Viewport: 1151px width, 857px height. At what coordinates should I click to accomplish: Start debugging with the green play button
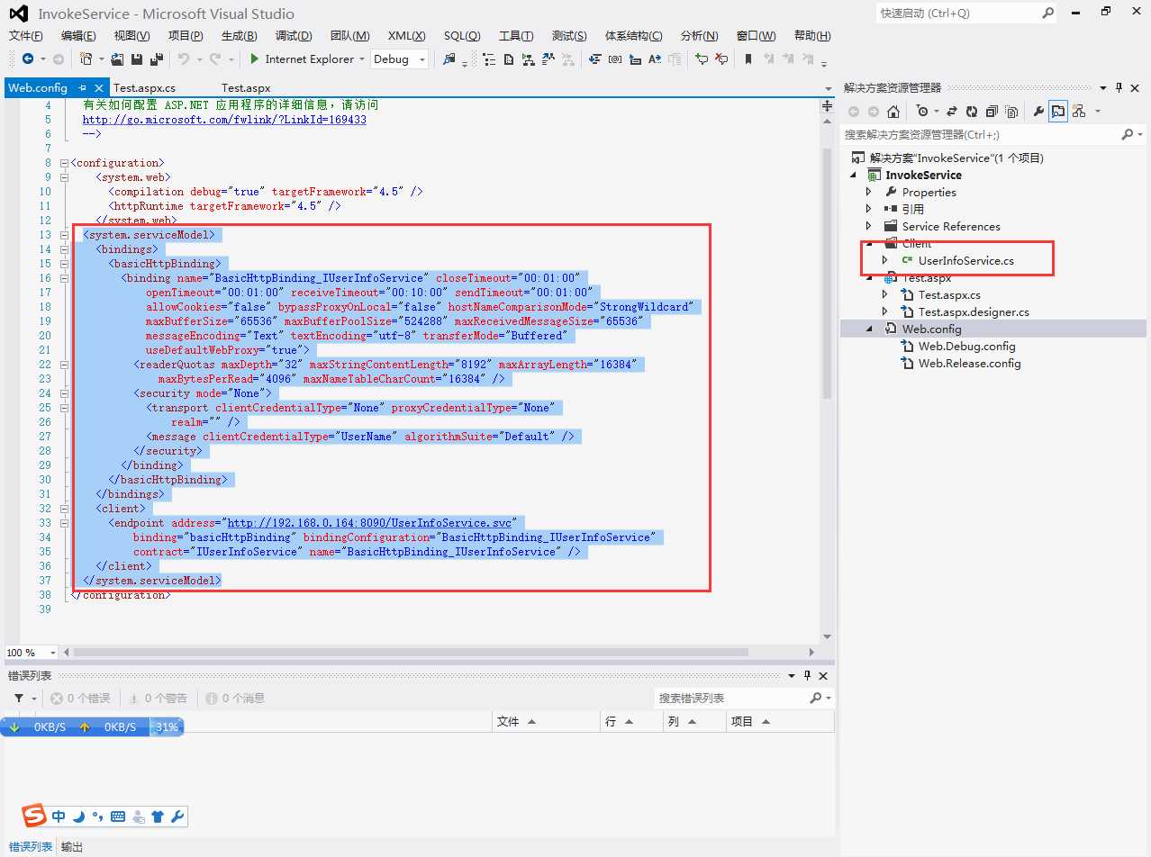coord(255,59)
